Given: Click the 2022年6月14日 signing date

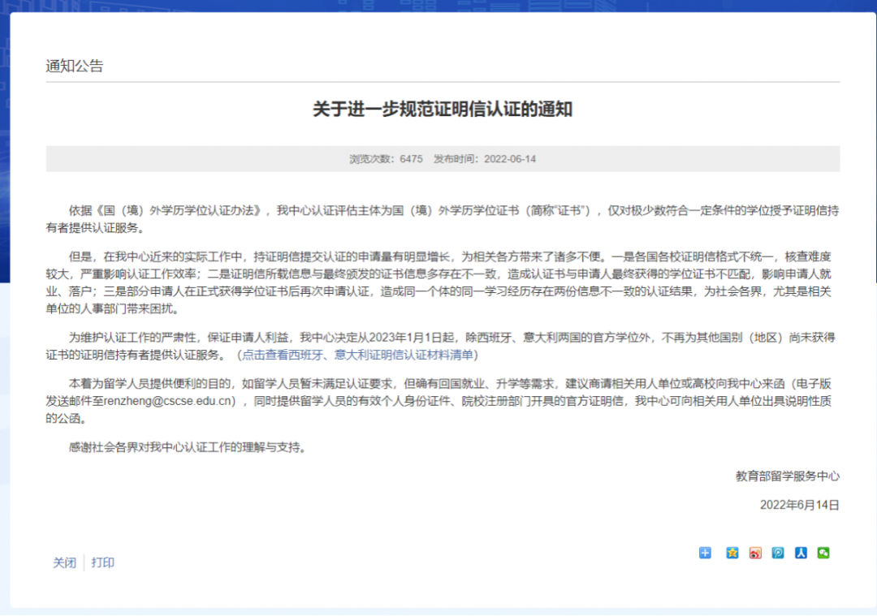Looking at the screenshot, I should coord(799,504).
